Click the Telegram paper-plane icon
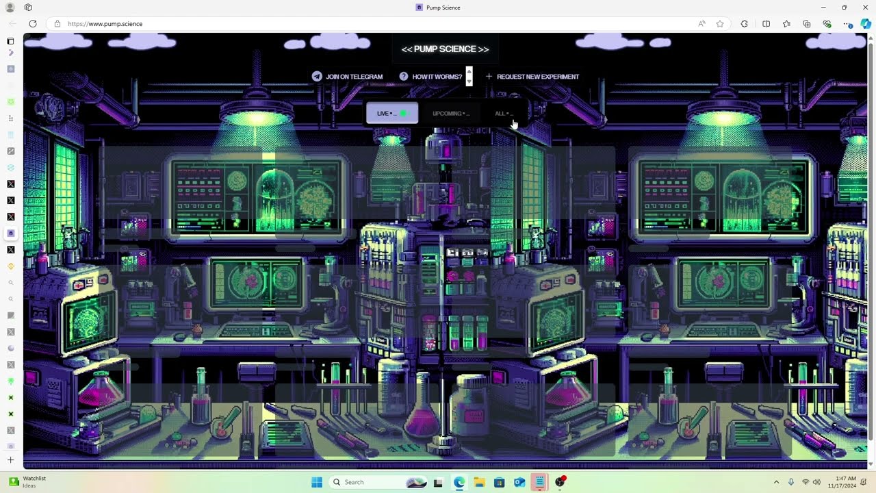This screenshot has width=876, height=493. [317, 77]
